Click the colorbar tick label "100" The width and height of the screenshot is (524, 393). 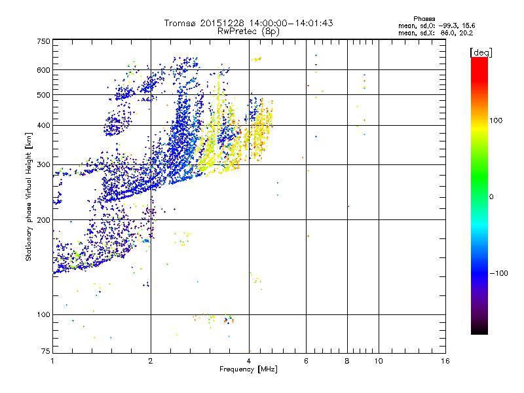point(496,121)
